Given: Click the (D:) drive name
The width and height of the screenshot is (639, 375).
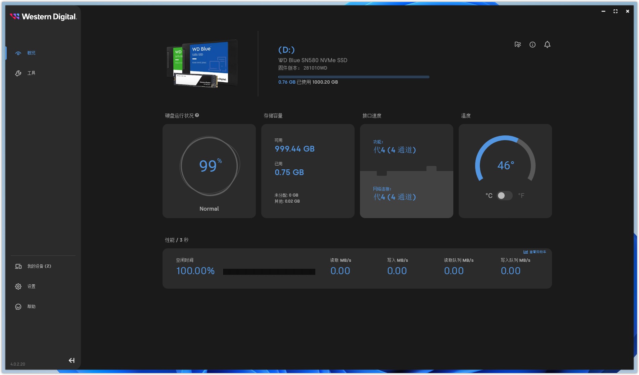Looking at the screenshot, I should 286,50.
